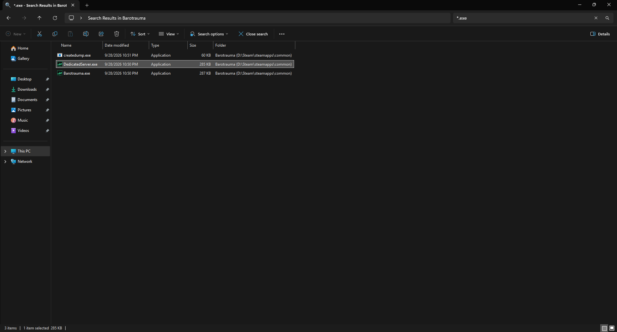
Task: Expand the This PC tree node
Action: (x=5, y=151)
